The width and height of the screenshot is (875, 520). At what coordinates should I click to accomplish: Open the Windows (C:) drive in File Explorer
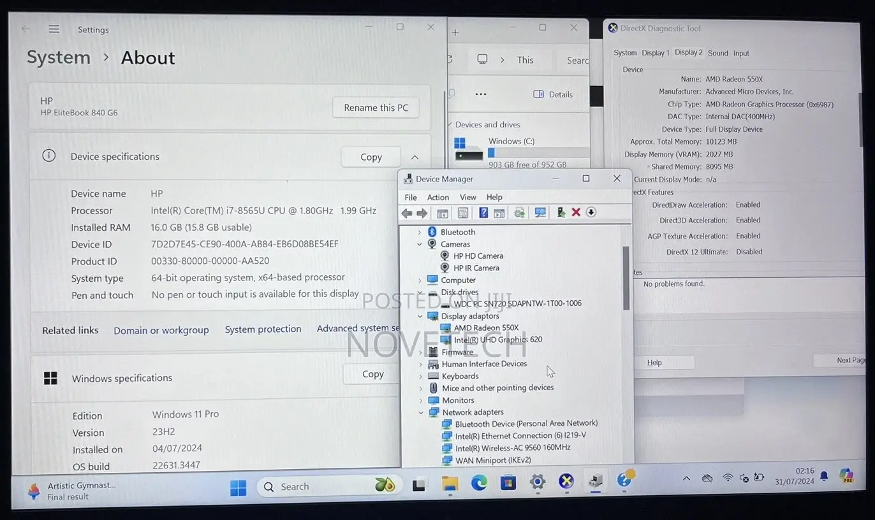(522, 152)
